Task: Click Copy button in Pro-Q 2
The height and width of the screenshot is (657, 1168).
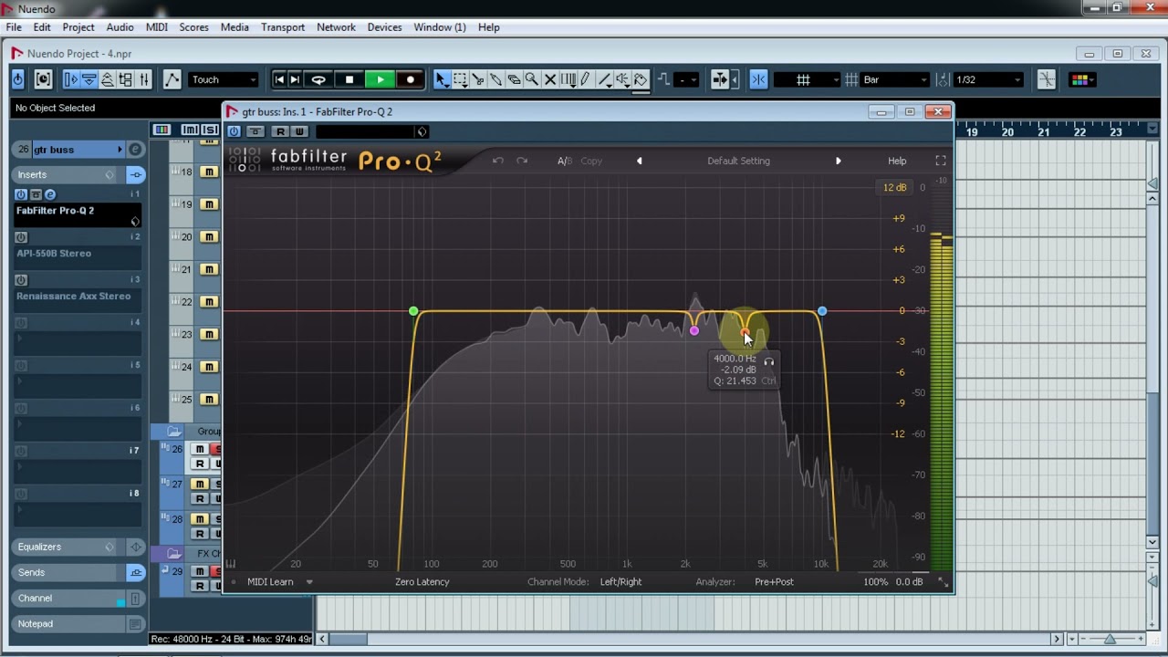Action: (591, 161)
